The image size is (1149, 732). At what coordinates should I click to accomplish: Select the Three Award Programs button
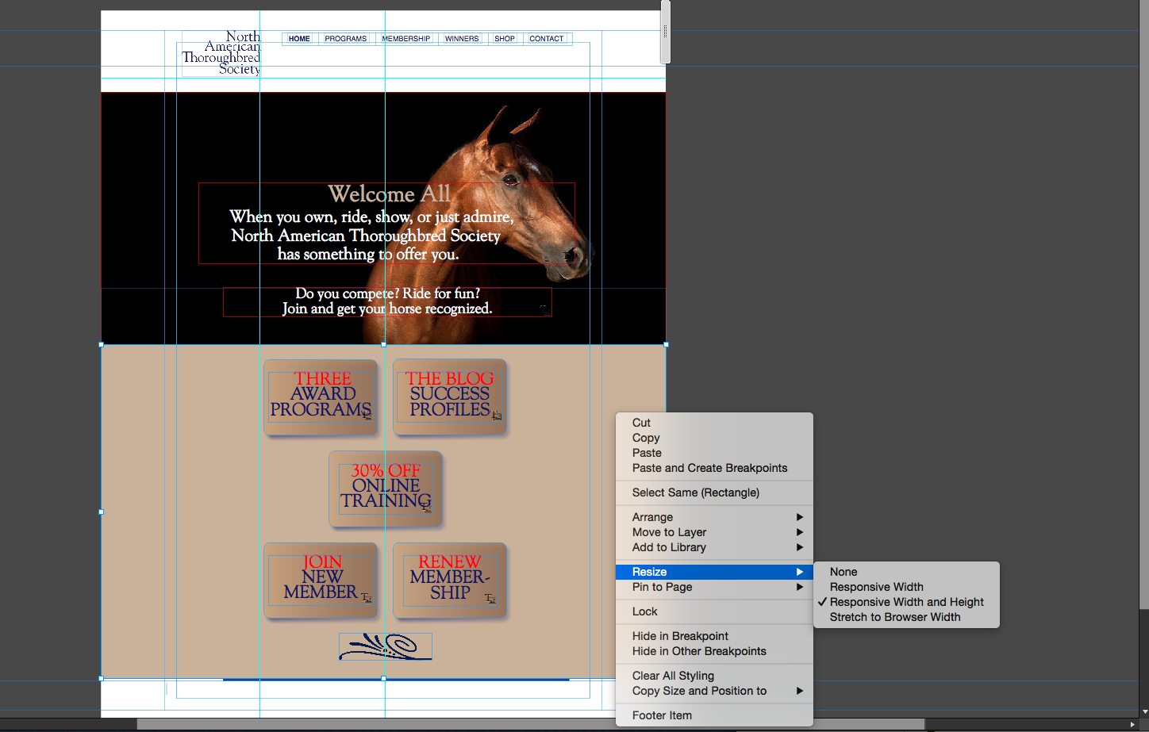(x=321, y=397)
